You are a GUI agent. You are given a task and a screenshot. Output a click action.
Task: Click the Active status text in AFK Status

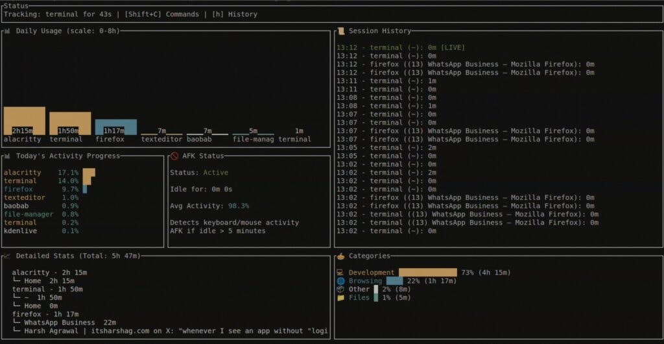pos(215,173)
